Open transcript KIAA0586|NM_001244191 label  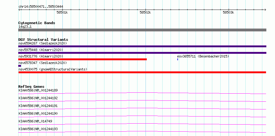(38, 106)
